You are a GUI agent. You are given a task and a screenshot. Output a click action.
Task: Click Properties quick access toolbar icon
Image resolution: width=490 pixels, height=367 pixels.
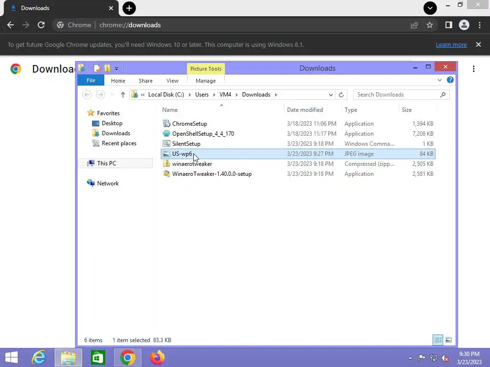pos(97,68)
